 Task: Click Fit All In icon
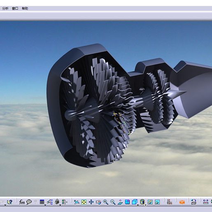pyautogui.click(x=84, y=202)
